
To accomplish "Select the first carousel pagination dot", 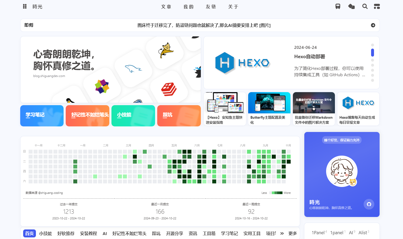I will coord(372,45).
